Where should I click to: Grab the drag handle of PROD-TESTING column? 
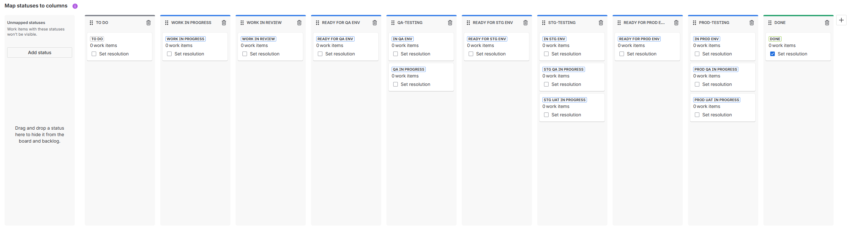(x=695, y=23)
